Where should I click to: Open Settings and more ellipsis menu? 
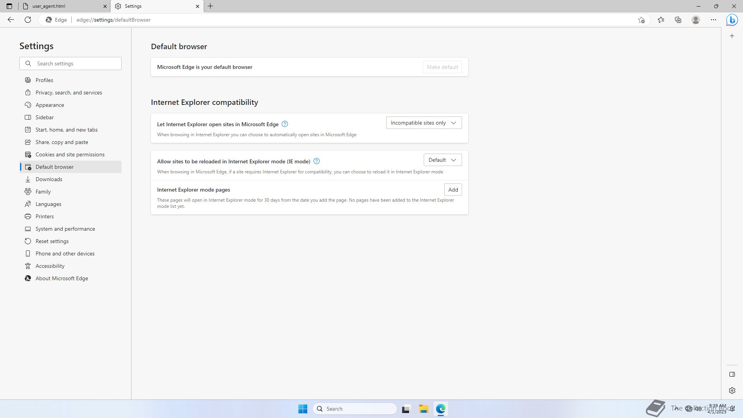[713, 20]
